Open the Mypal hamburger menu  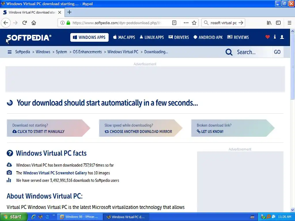click(x=289, y=23)
